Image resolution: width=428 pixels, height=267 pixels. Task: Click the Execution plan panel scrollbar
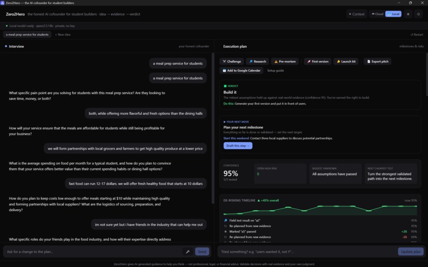click(x=426, y=74)
